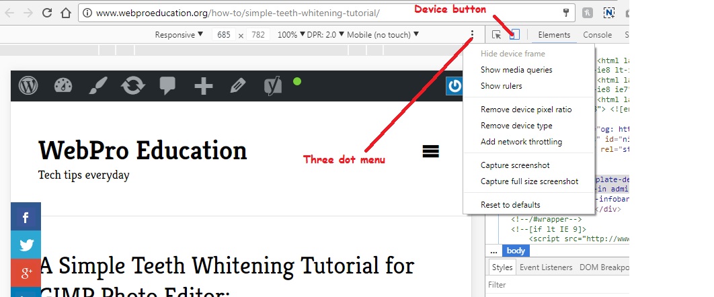The height and width of the screenshot is (297, 714).
Task: Reload the page with the refresh icon
Action: (x=47, y=13)
